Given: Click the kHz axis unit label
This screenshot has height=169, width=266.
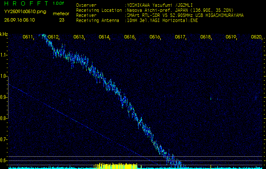Looking at the screenshot, I should pos(4,34).
